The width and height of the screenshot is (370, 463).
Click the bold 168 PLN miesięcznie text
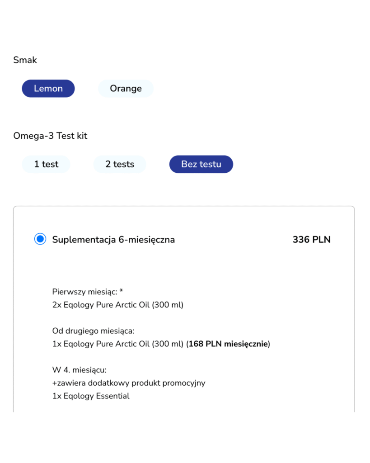228,344
